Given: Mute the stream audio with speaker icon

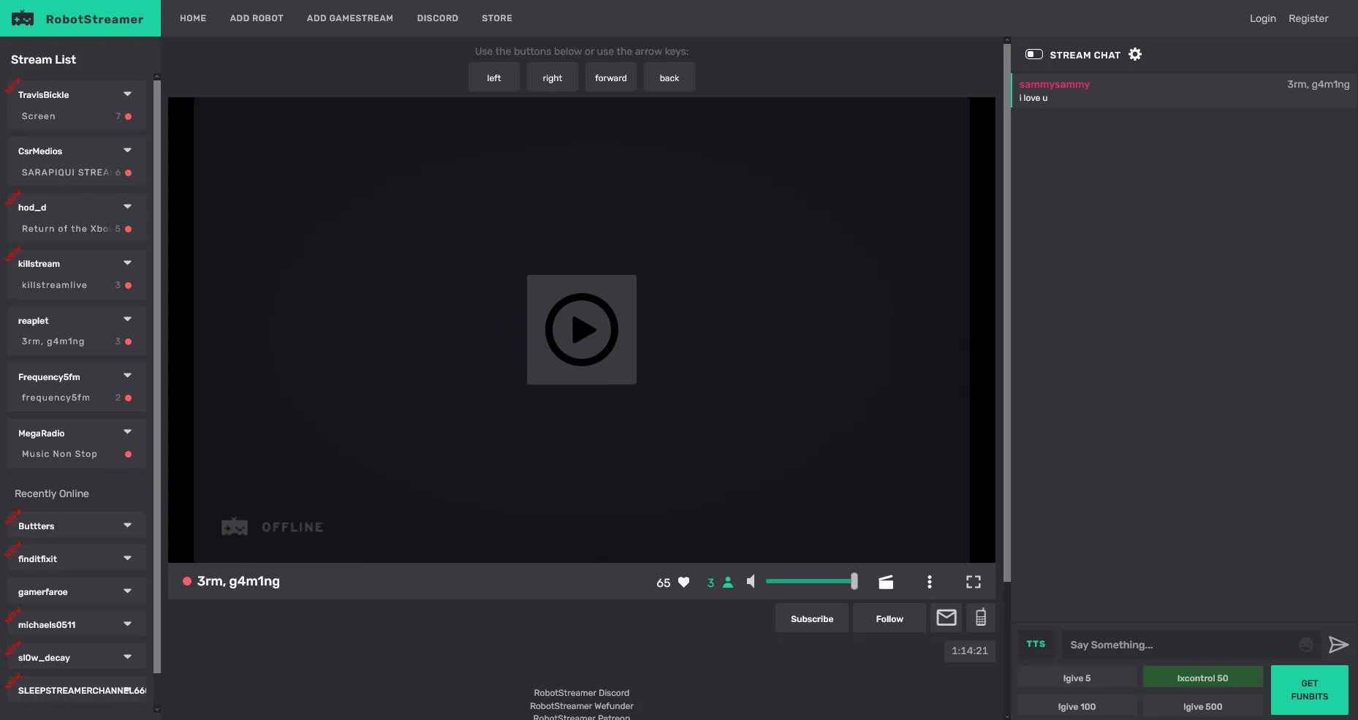Looking at the screenshot, I should point(751,581).
